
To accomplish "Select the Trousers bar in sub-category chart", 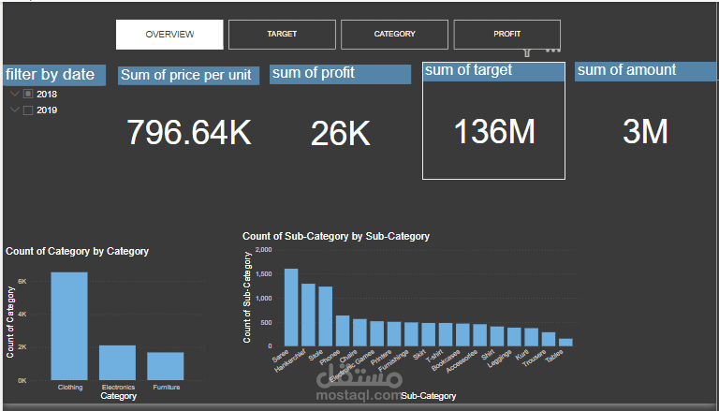I will 549,340.
